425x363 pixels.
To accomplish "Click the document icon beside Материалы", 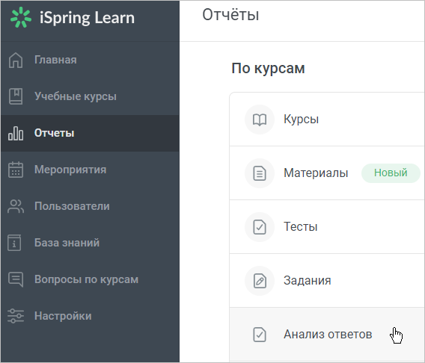I will (260, 173).
